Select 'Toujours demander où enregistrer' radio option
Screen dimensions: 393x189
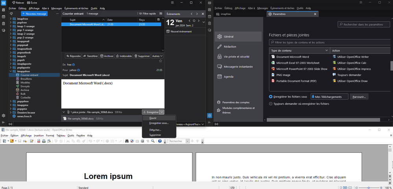pos(271,104)
